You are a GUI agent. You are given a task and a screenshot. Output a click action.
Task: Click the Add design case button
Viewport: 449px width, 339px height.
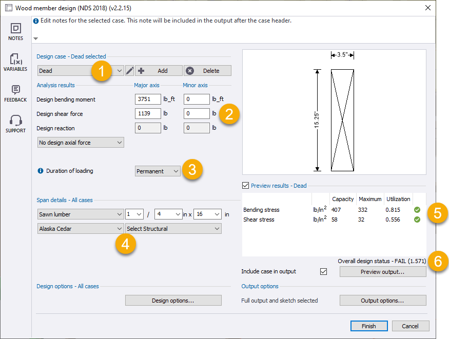tap(159, 71)
